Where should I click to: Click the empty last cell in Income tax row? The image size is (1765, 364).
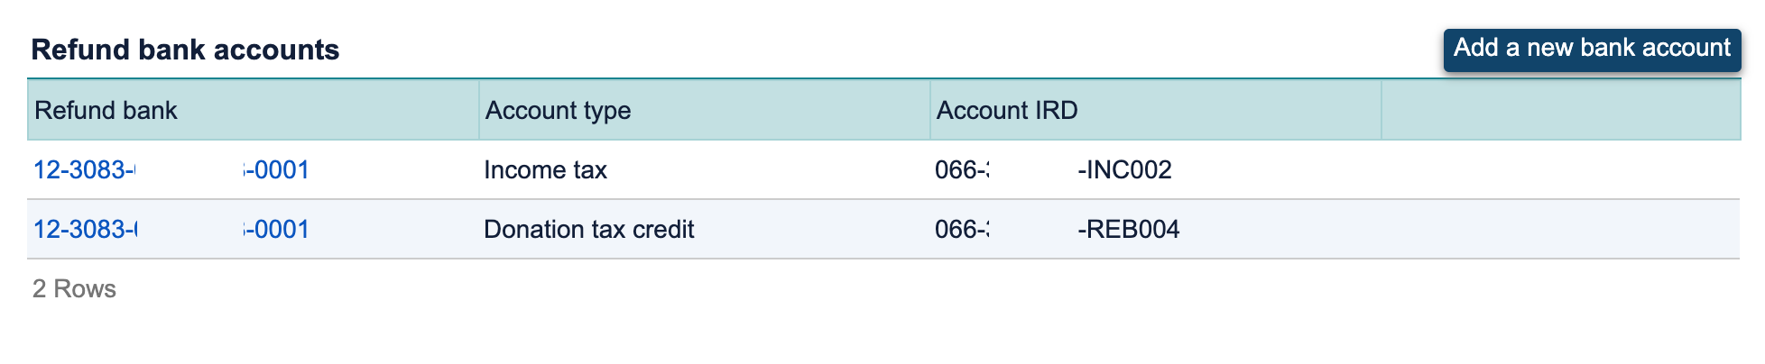(1560, 169)
